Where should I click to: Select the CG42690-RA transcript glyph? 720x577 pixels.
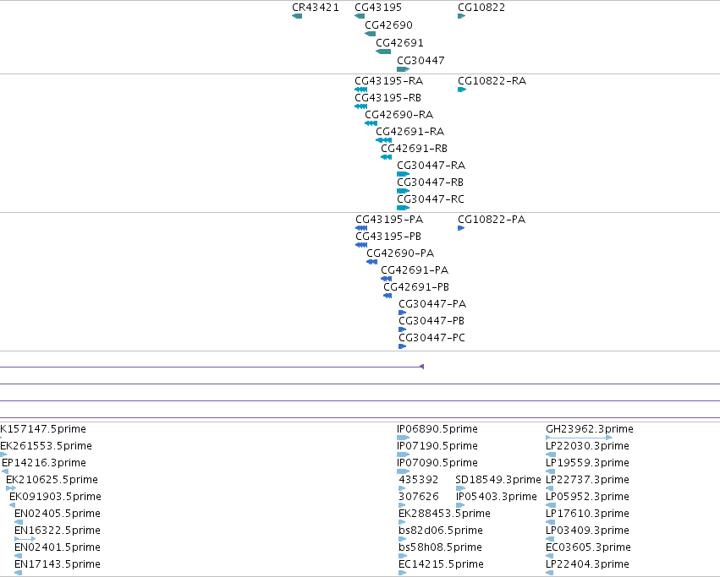371,123
